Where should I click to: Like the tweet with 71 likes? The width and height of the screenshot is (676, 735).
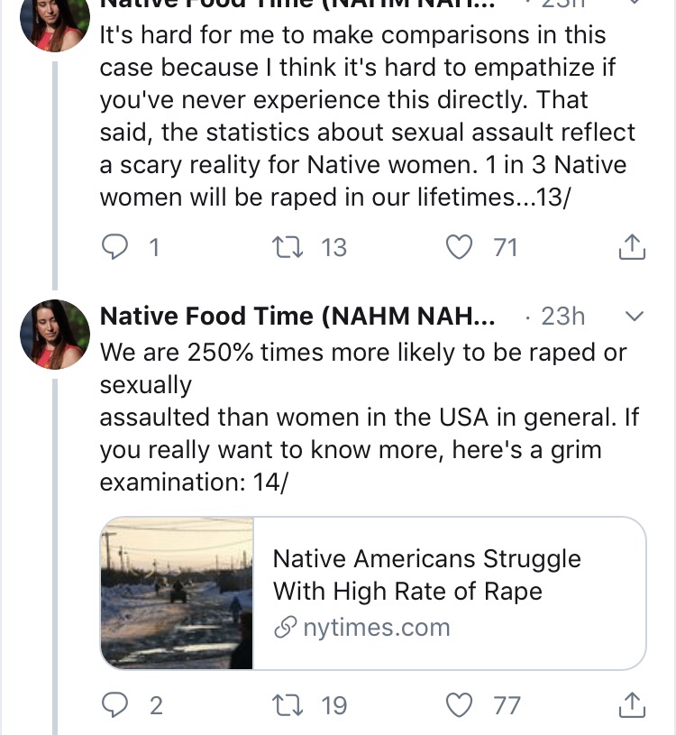(x=461, y=246)
